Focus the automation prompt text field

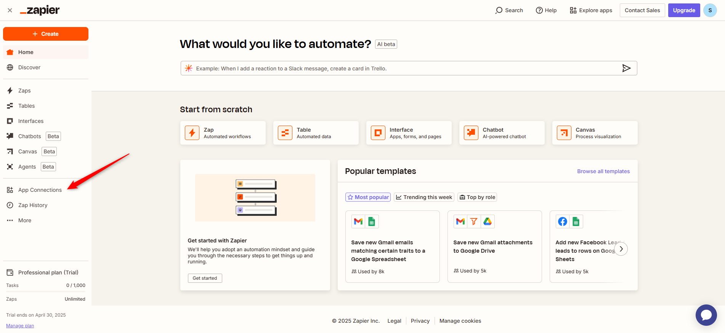[404, 69]
